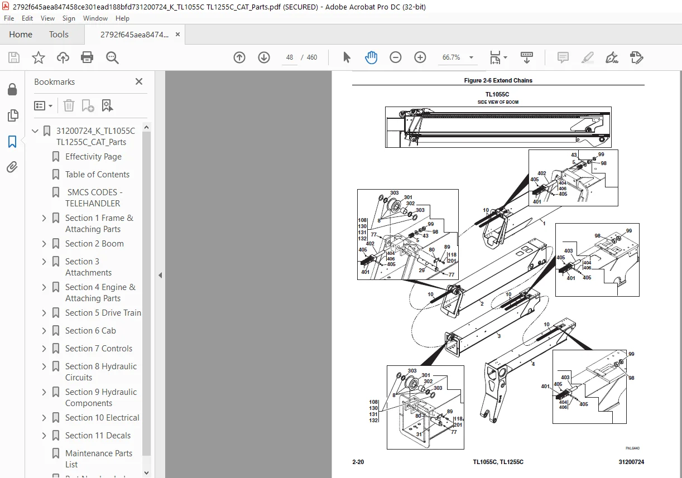Save the file using the floppy disk icon
682x478 pixels.
tap(14, 57)
